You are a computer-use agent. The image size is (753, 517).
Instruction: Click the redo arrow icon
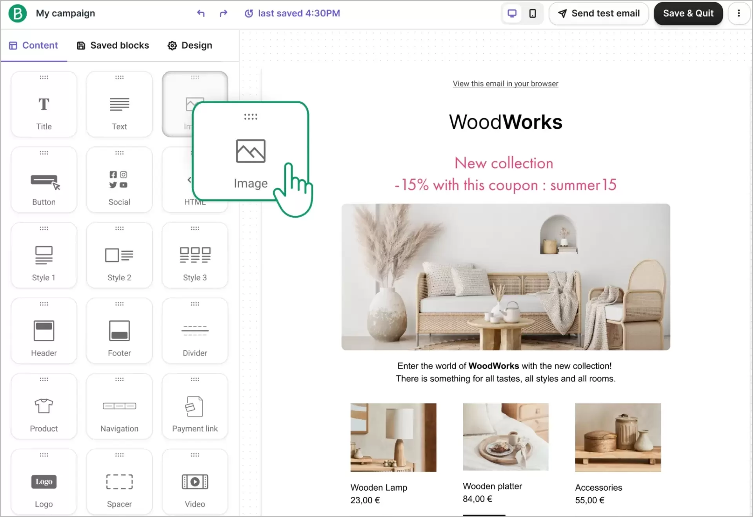click(223, 13)
